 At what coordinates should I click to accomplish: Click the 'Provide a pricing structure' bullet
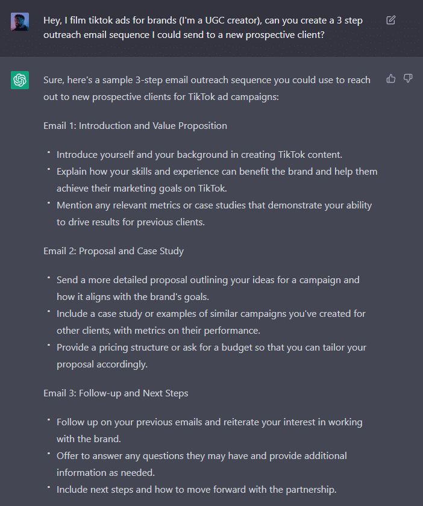pos(211,355)
